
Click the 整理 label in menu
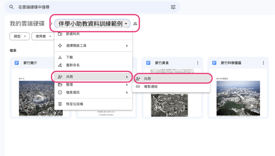point(69,85)
